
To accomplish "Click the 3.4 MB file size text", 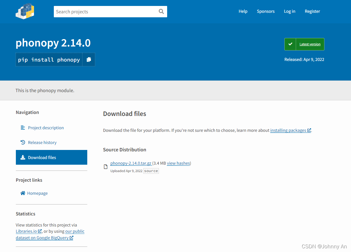I will [x=159, y=163].
